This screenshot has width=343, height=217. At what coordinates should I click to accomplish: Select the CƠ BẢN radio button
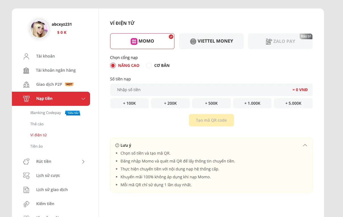(149, 65)
